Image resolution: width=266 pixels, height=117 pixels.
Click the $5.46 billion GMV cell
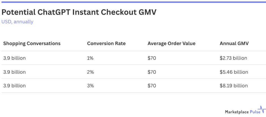coord(234,72)
